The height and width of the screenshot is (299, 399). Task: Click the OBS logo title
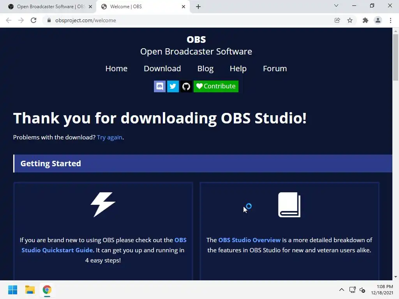click(x=196, y=40)
